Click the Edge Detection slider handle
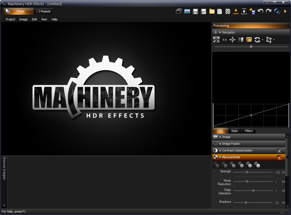 point(253,191)
